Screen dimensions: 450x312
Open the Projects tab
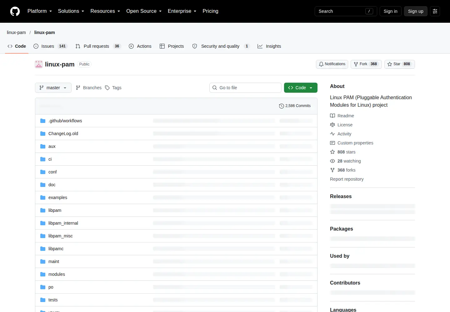(172, 46)
